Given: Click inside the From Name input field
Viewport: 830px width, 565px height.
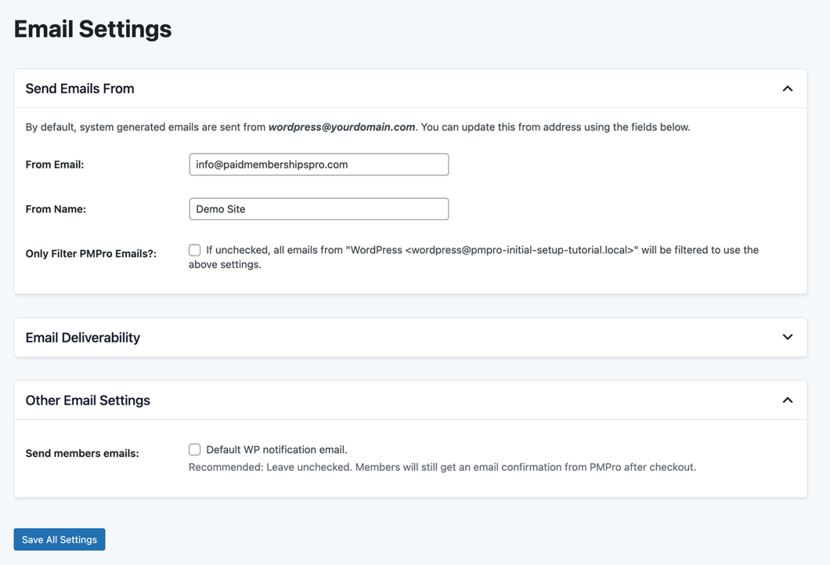Looking at the screenshot, I should [x=318, y=209].
